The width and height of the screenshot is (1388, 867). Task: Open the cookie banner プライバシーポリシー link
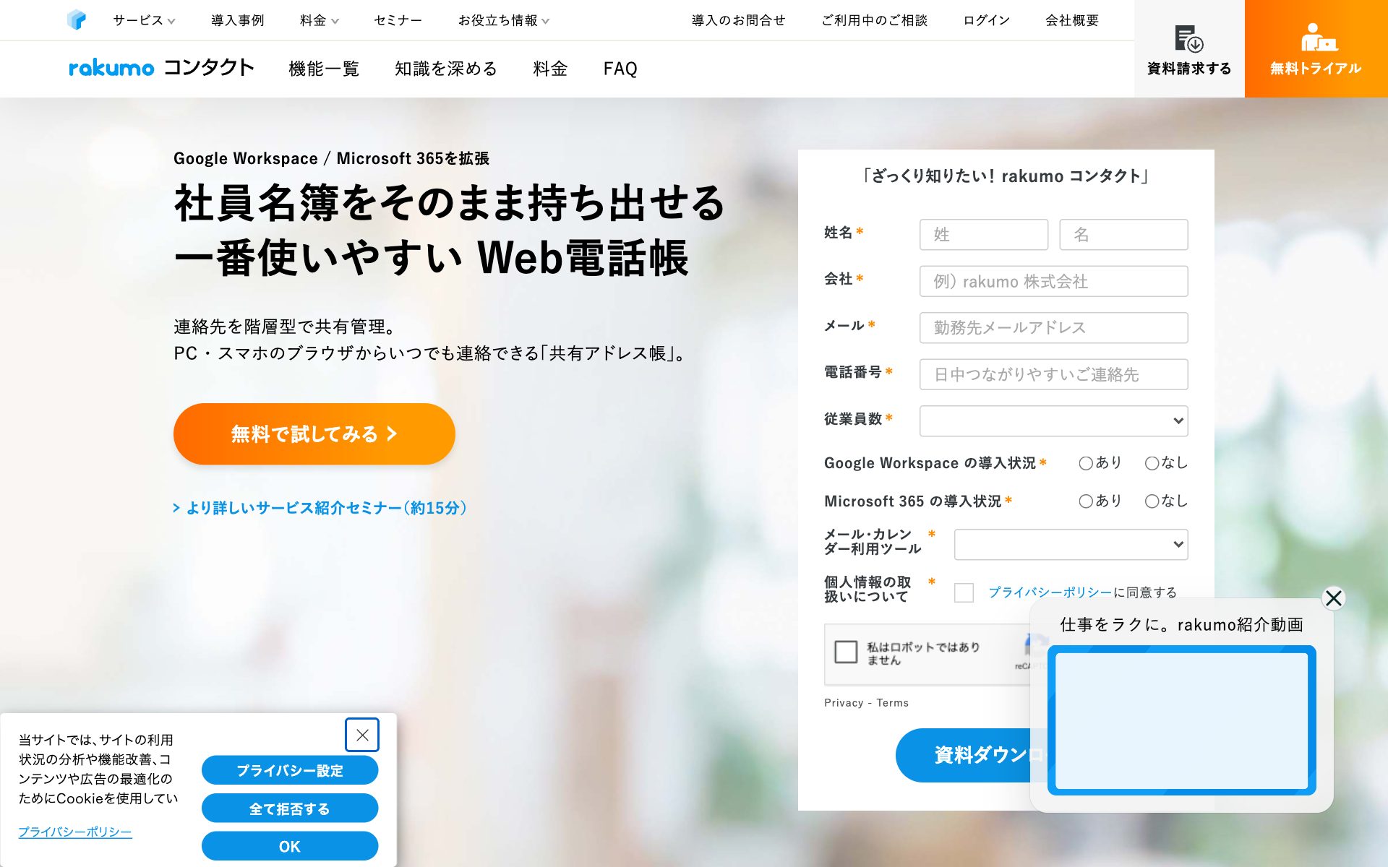tap(75, 832)
